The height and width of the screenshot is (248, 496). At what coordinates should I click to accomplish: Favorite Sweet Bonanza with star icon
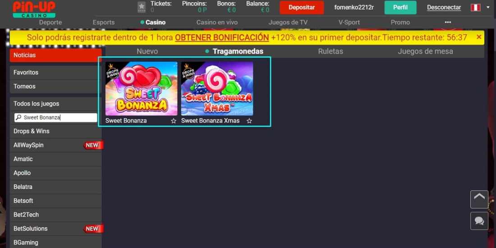tap(173, 121)
